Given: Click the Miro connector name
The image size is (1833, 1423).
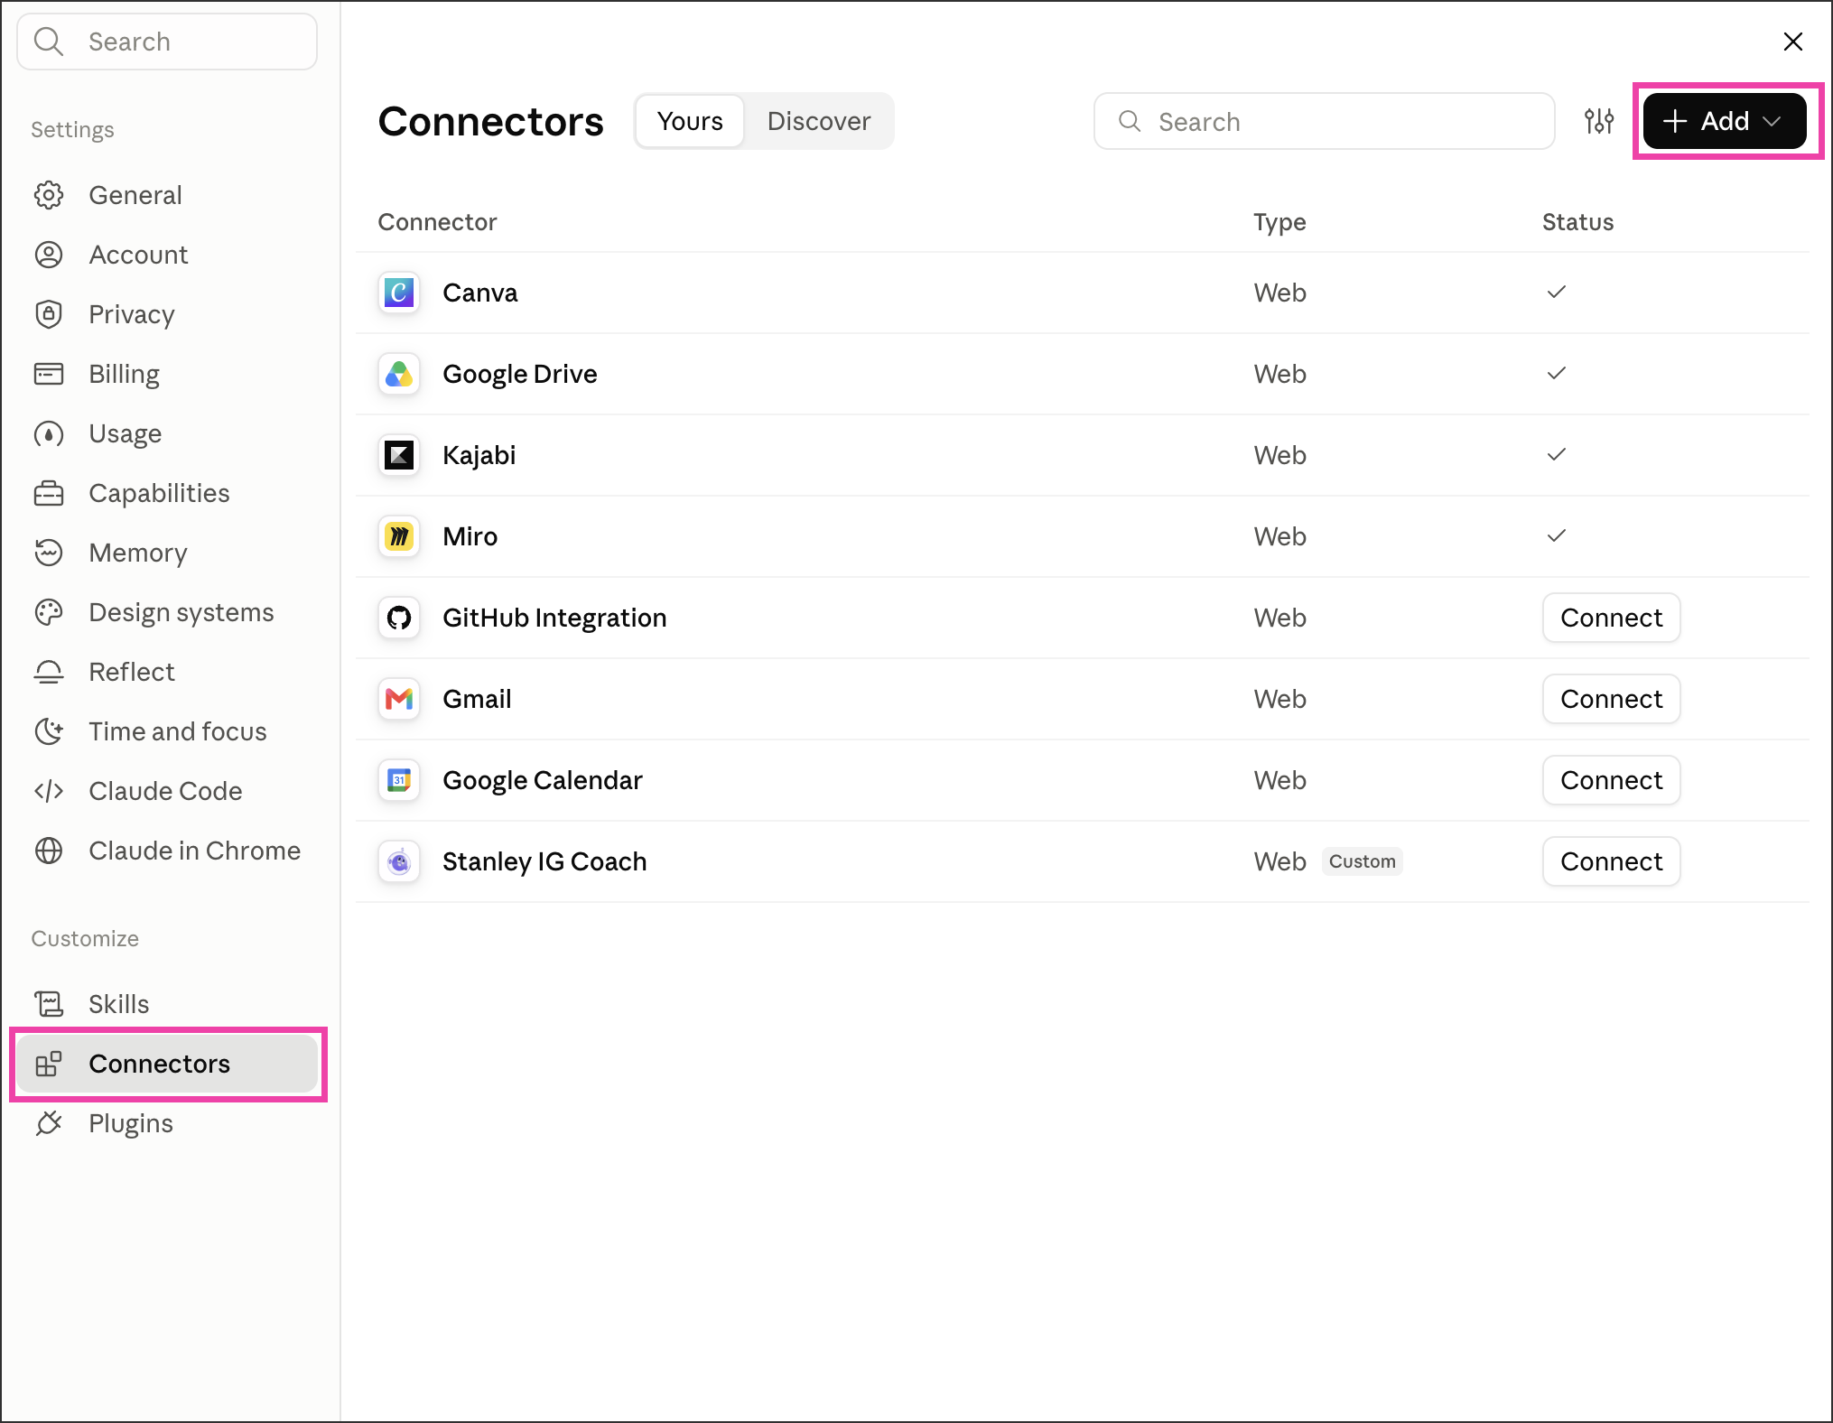Looking at the screenshot, I should tap(470, 536).
